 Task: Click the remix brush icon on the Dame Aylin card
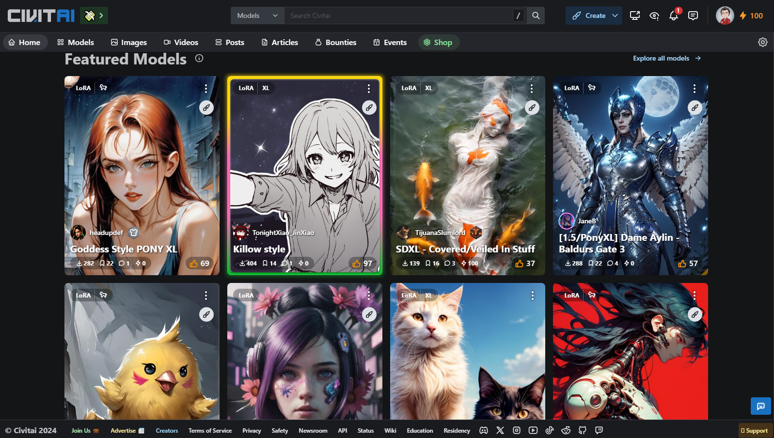[695, 108]
